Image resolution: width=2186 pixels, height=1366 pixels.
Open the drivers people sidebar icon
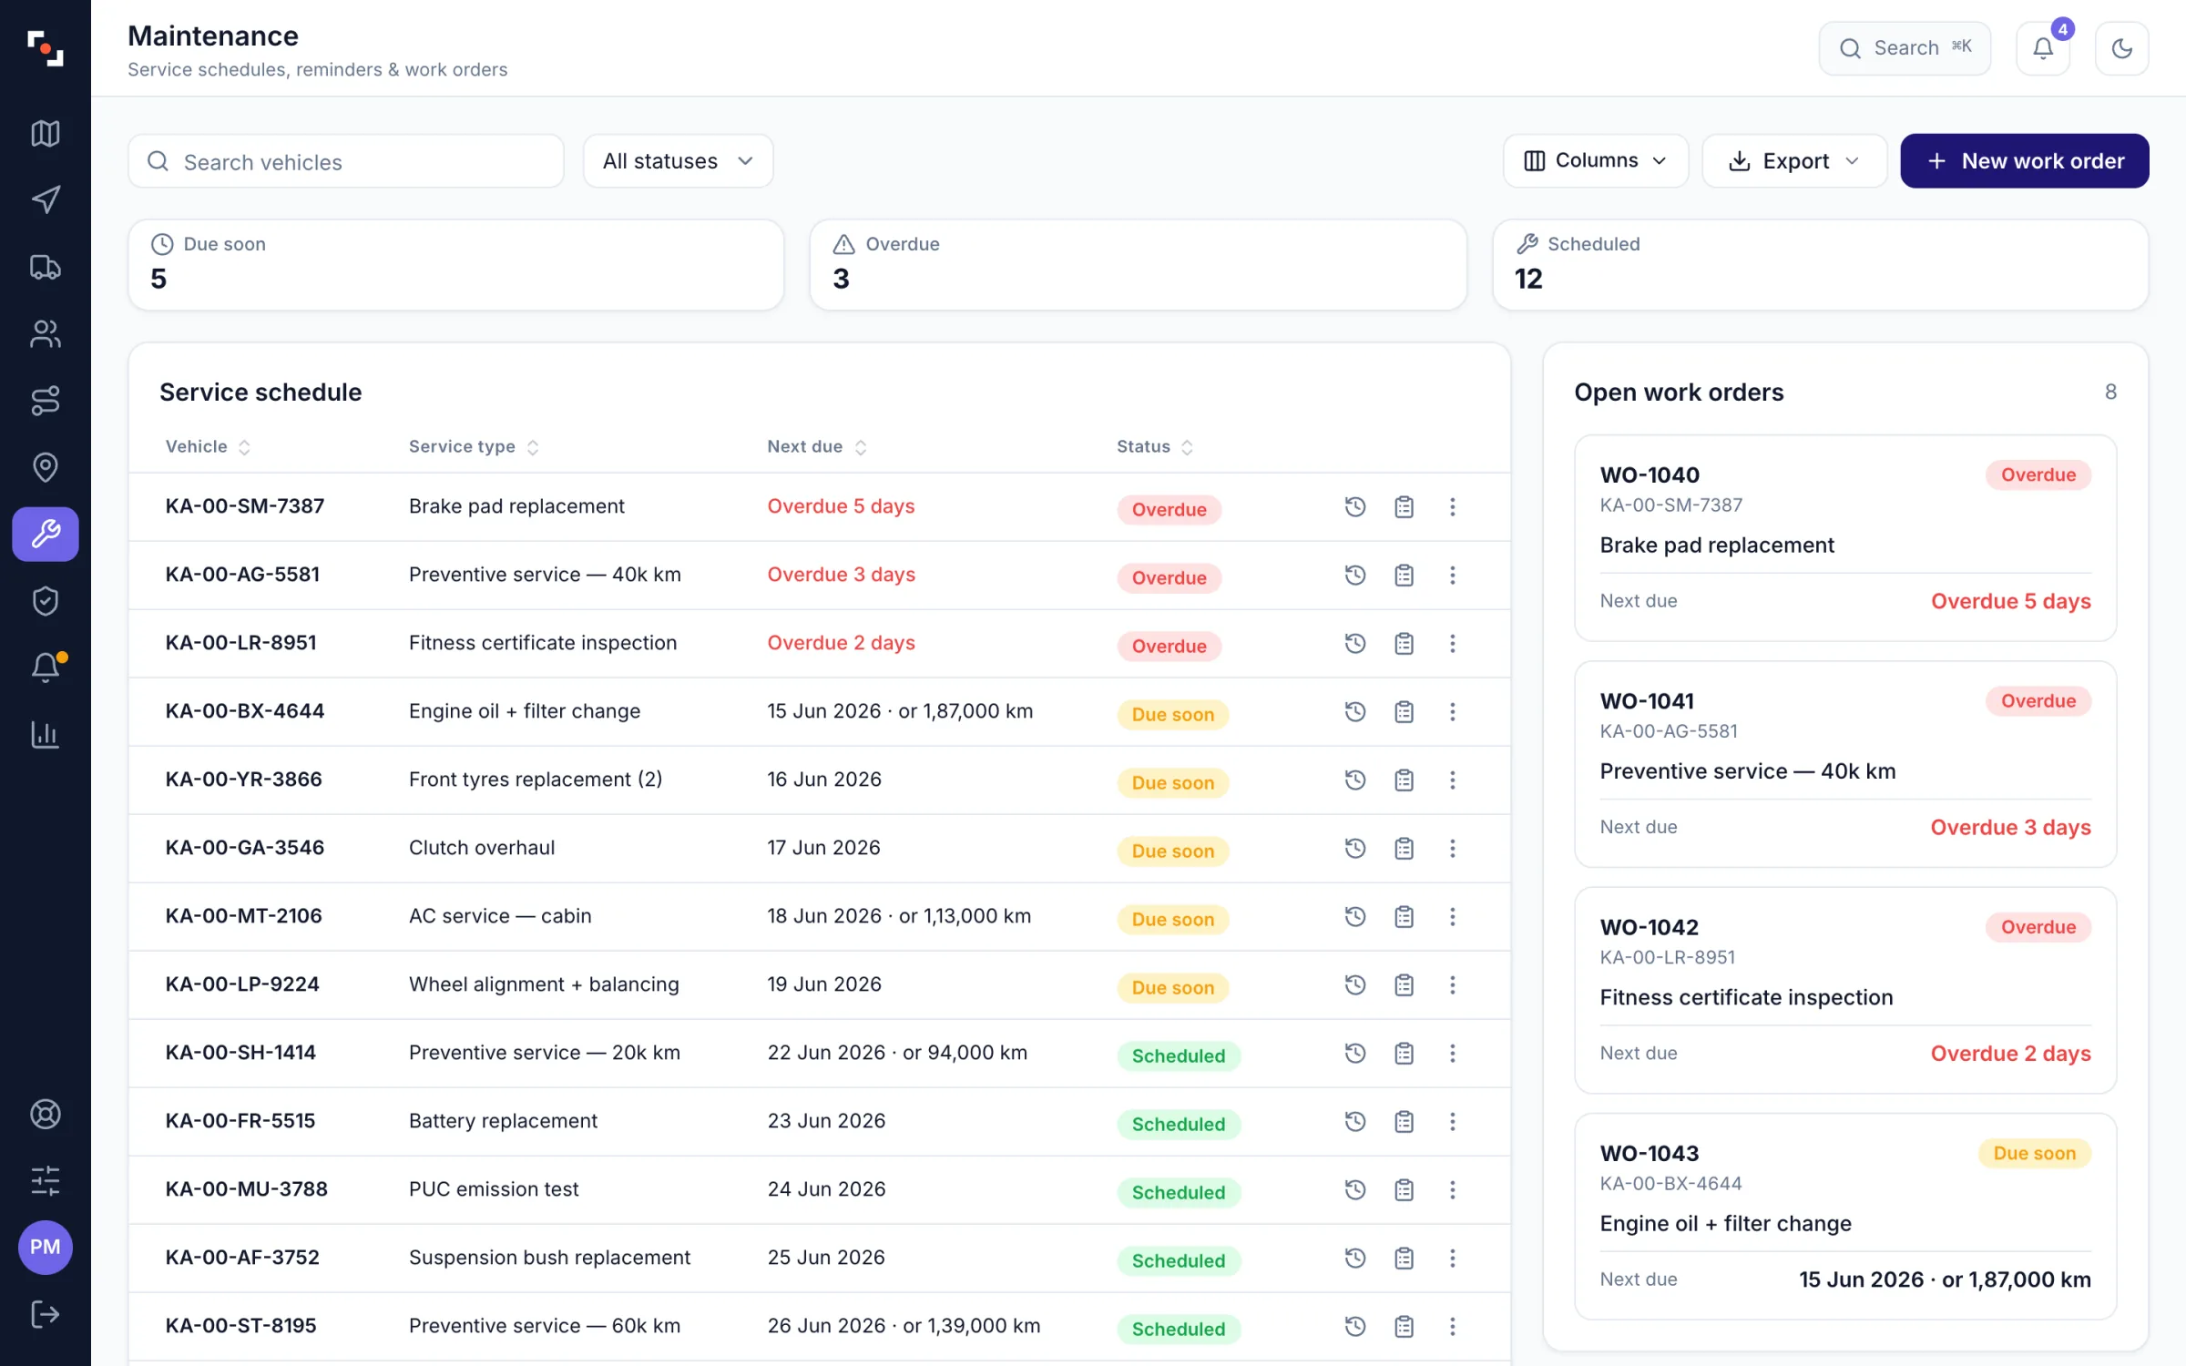45,334
